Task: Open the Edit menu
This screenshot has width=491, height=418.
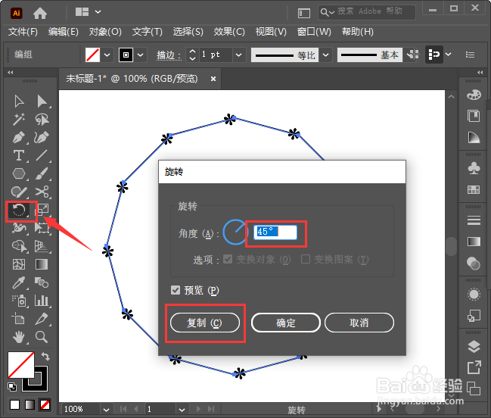Action: pyautogui.click(x=64, y=32)
